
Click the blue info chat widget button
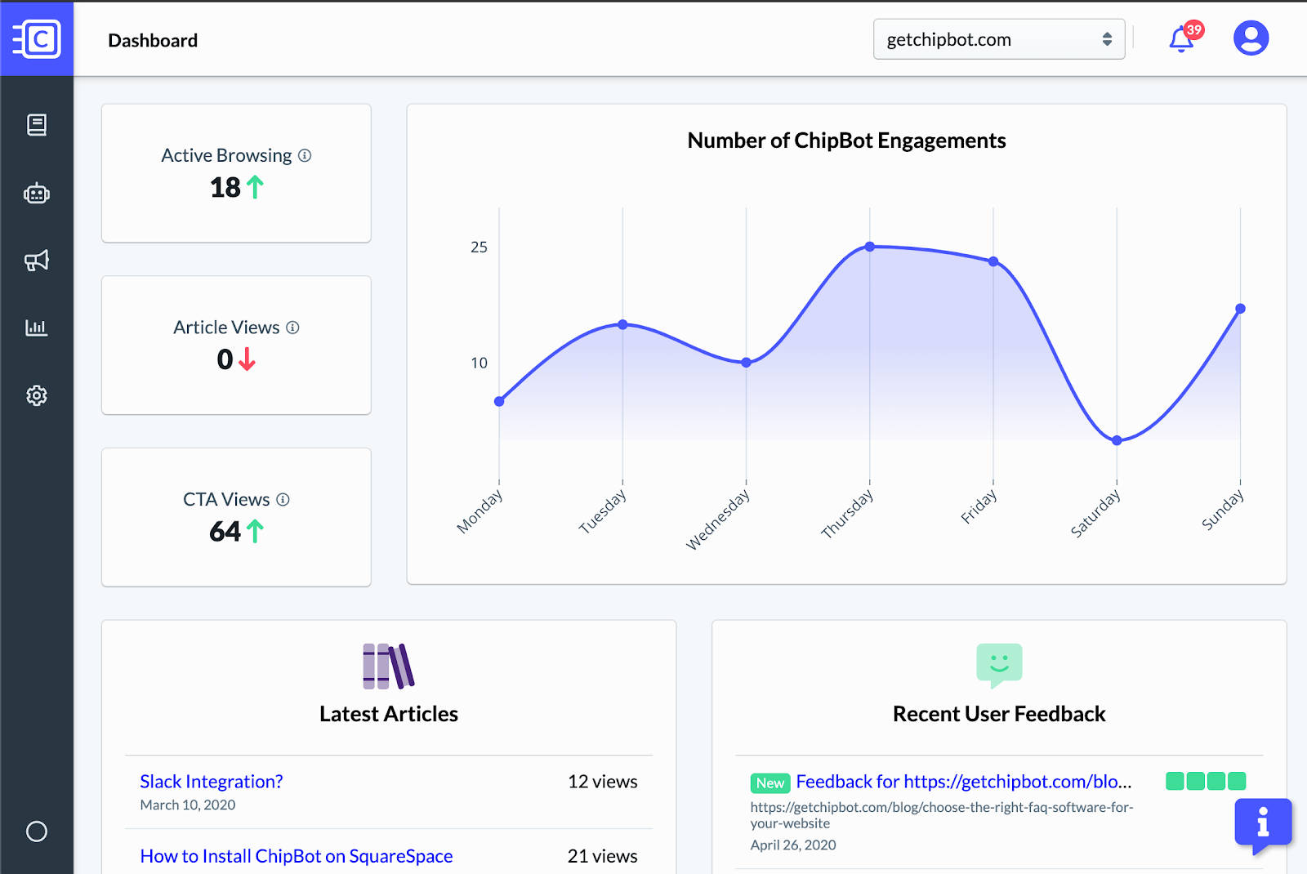coord(1263,823)
